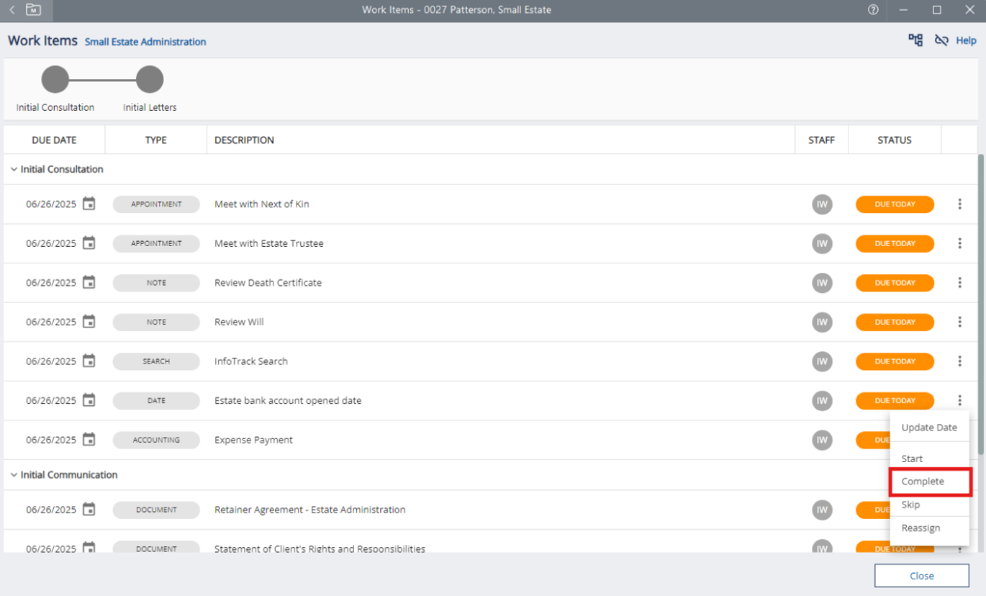Click the vertical scrollbar of work items list
The height and width of the screenshot is (596, 986).
[980, 302]
